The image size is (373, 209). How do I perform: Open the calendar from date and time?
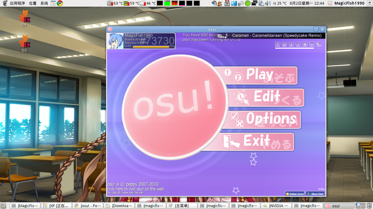(307, 3)
